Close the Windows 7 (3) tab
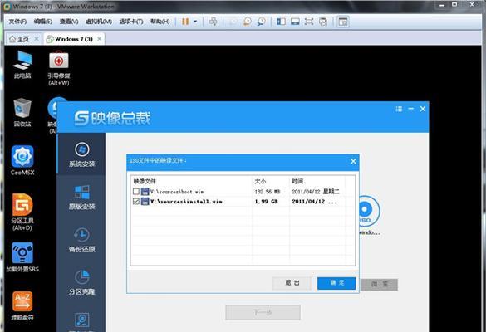Image resolution: width=486 pixels, height=332 pixels. pyautogui.click(x=99, y=39)
